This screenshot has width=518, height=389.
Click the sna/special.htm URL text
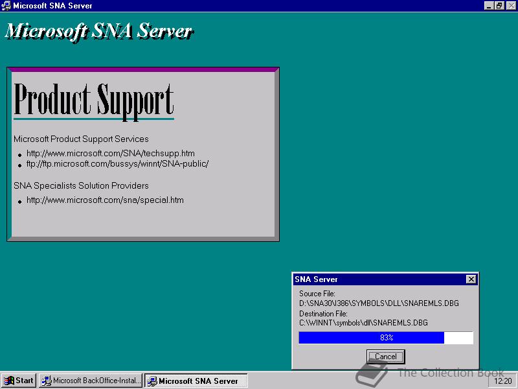click(105, 200)
